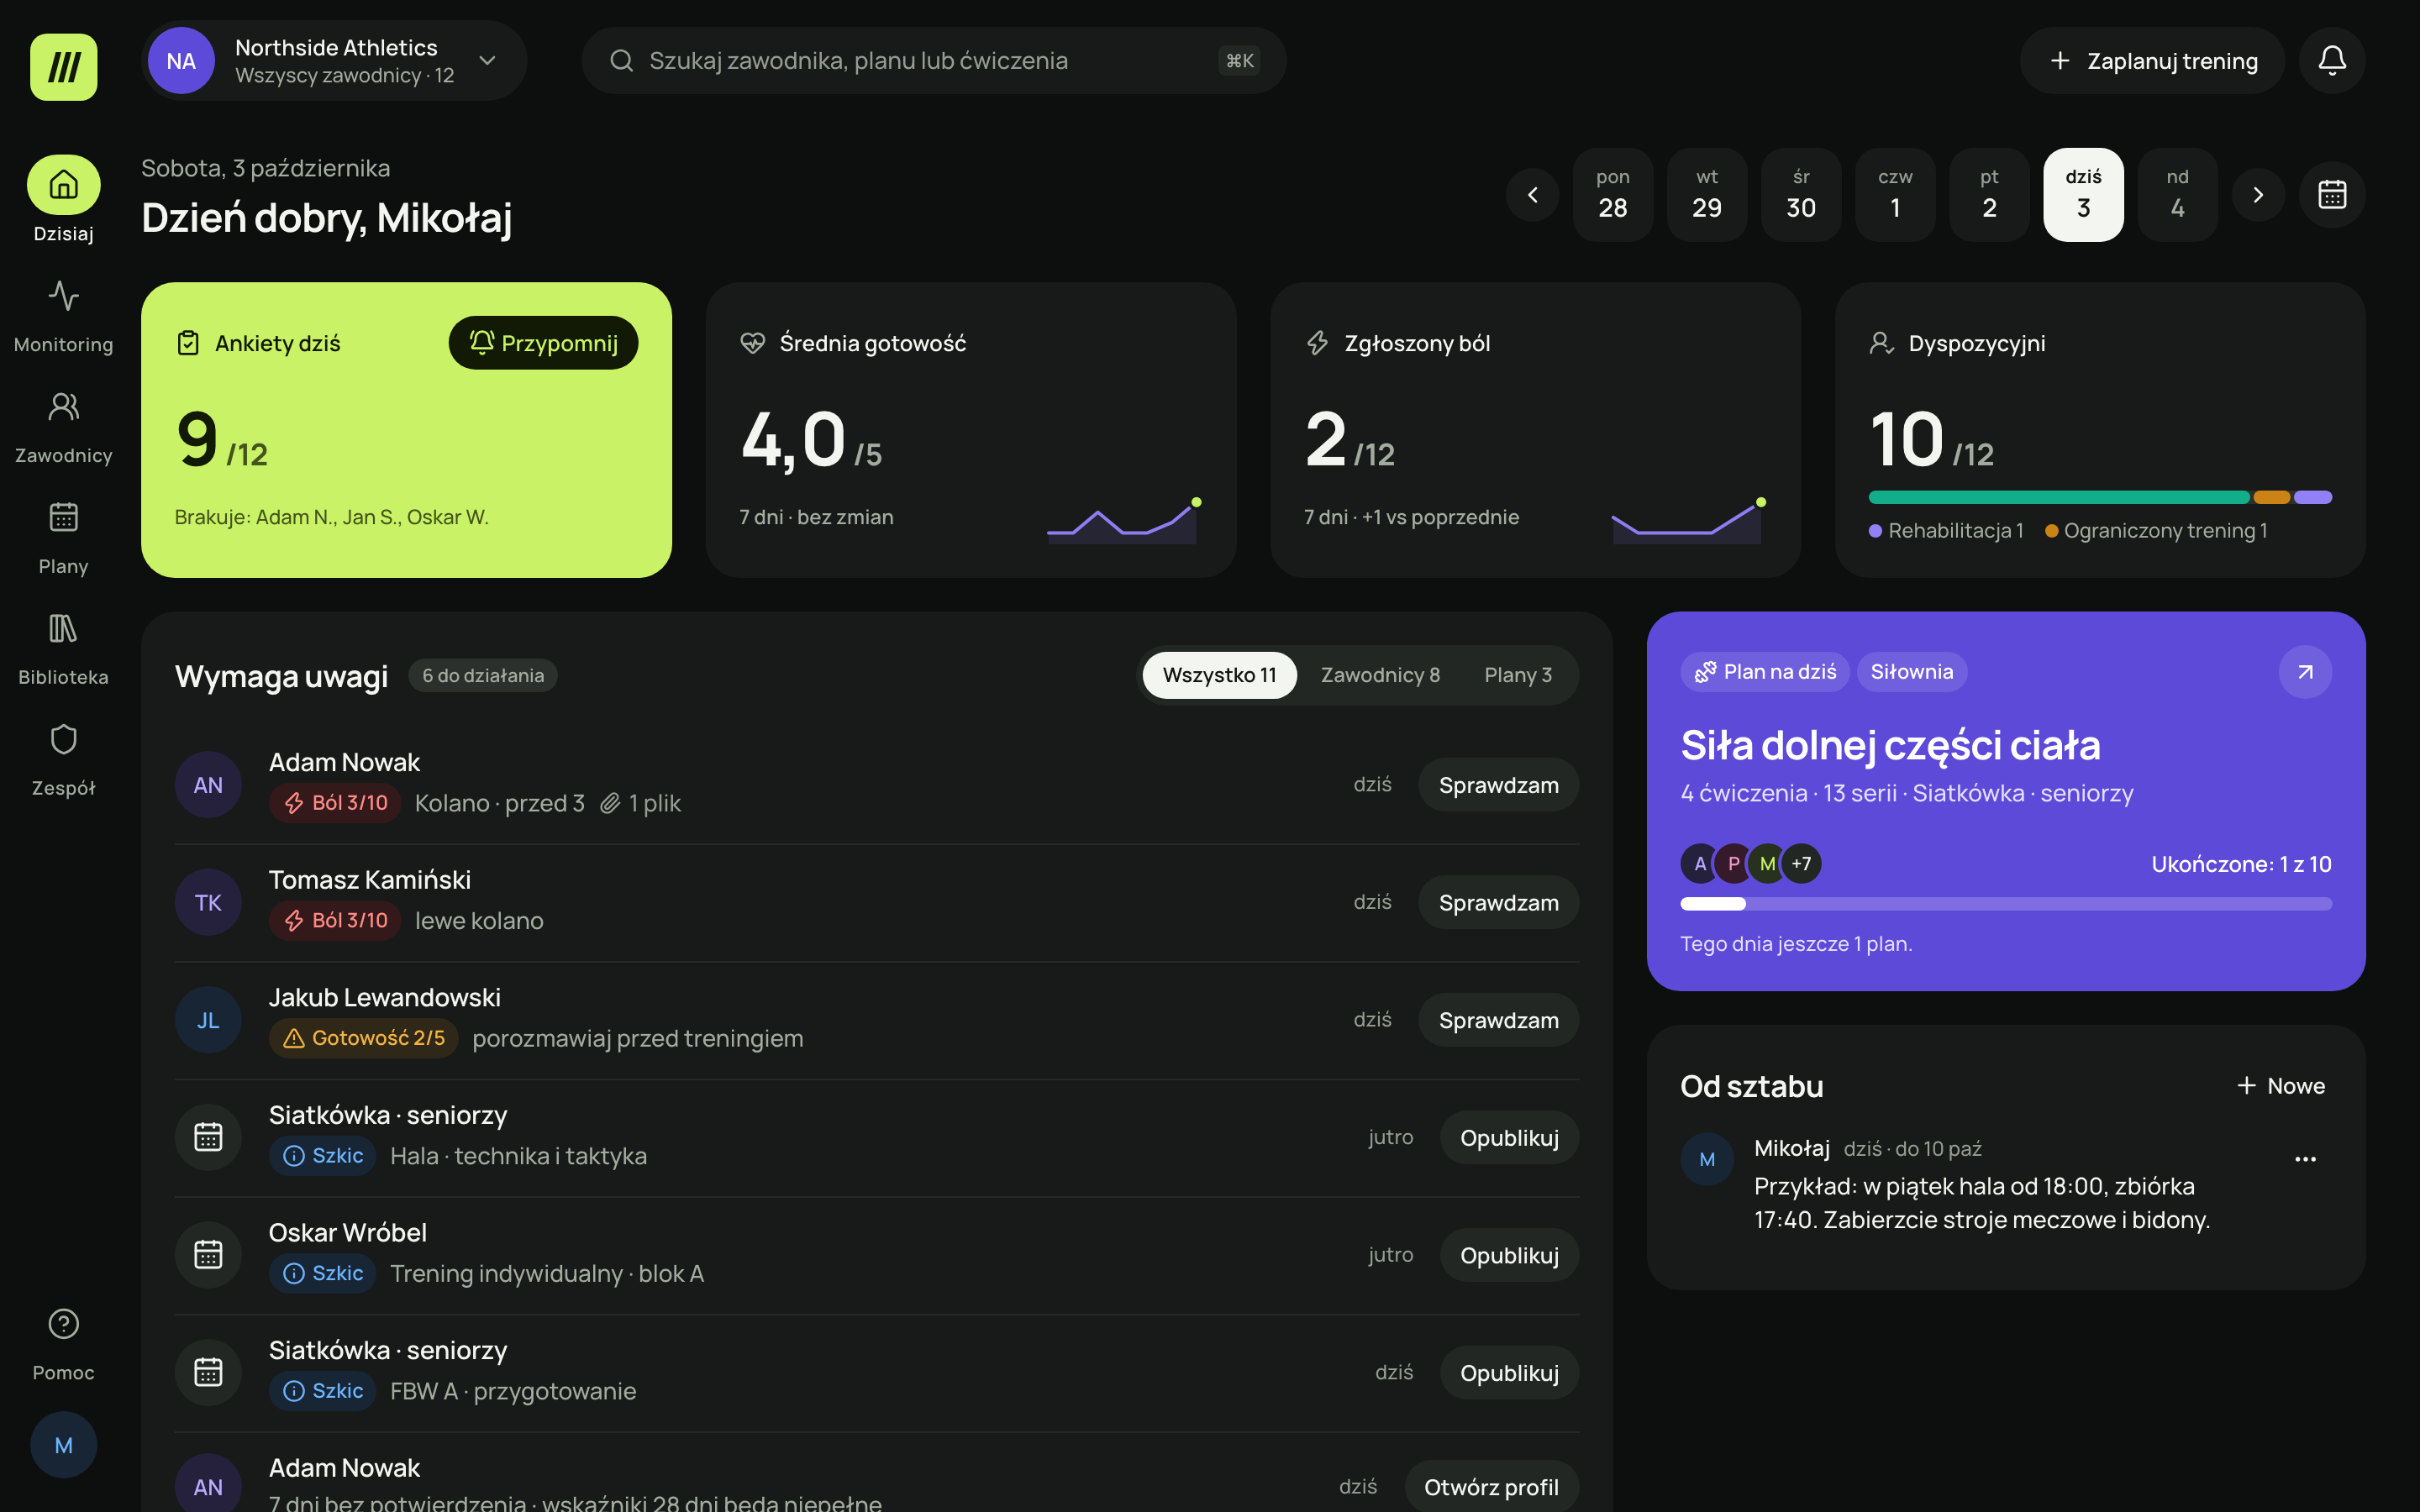
Task: Click the notifications bell icon
Action: point(2332,61)
